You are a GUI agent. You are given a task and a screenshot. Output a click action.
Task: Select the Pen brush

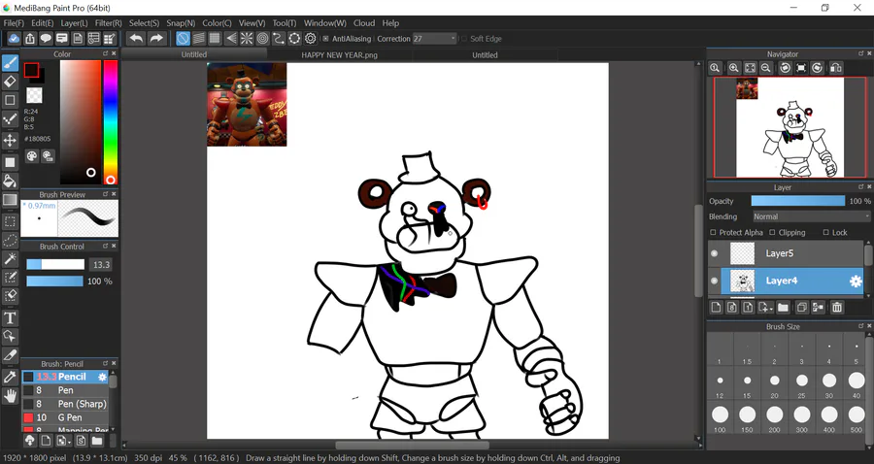pyautogui.click(x=65, y=390)
